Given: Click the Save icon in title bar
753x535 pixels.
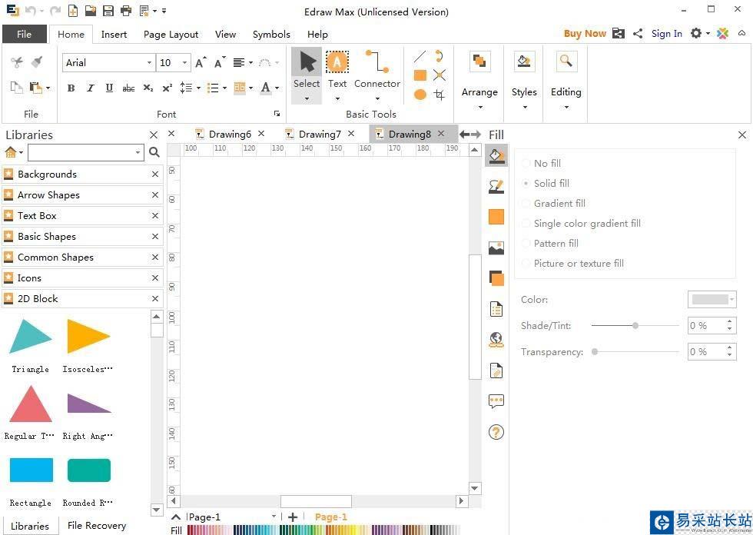Looking at the screenshot, I should pos(108,11).
